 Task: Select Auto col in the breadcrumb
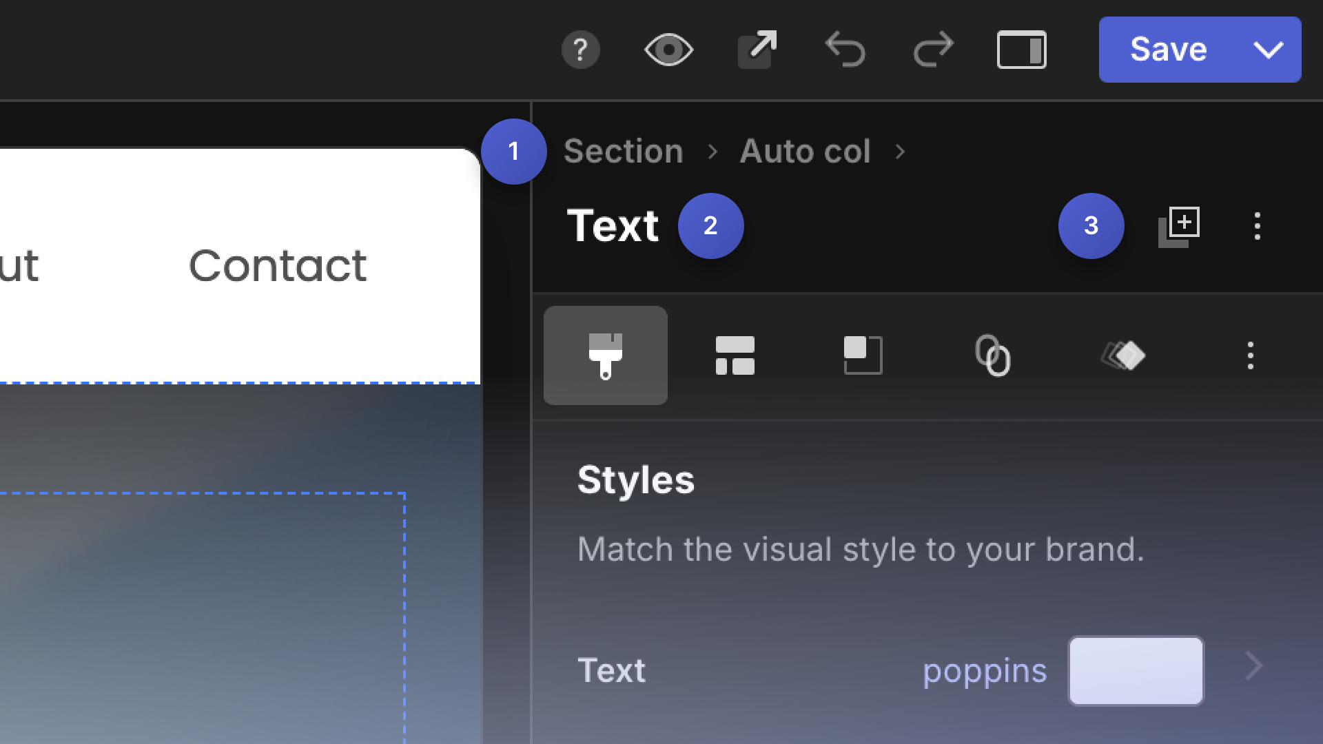click(805, 152)
